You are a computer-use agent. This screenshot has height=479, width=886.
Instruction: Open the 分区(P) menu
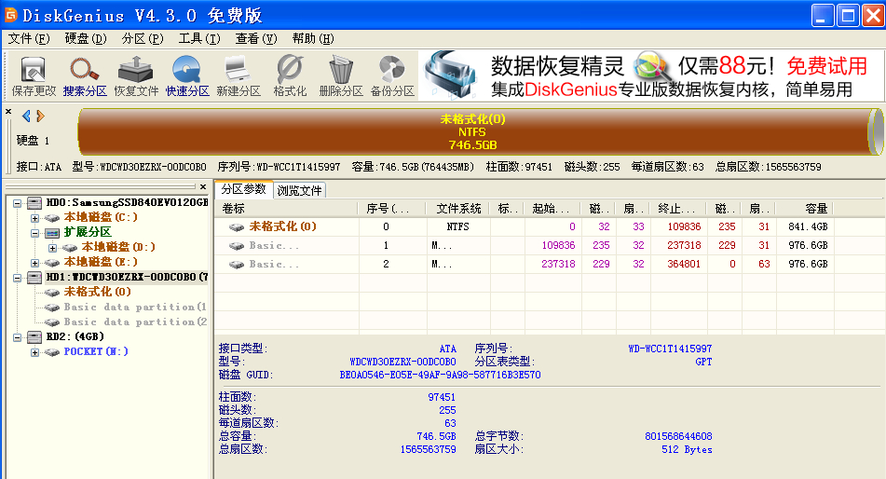click(x=143, y=38)
